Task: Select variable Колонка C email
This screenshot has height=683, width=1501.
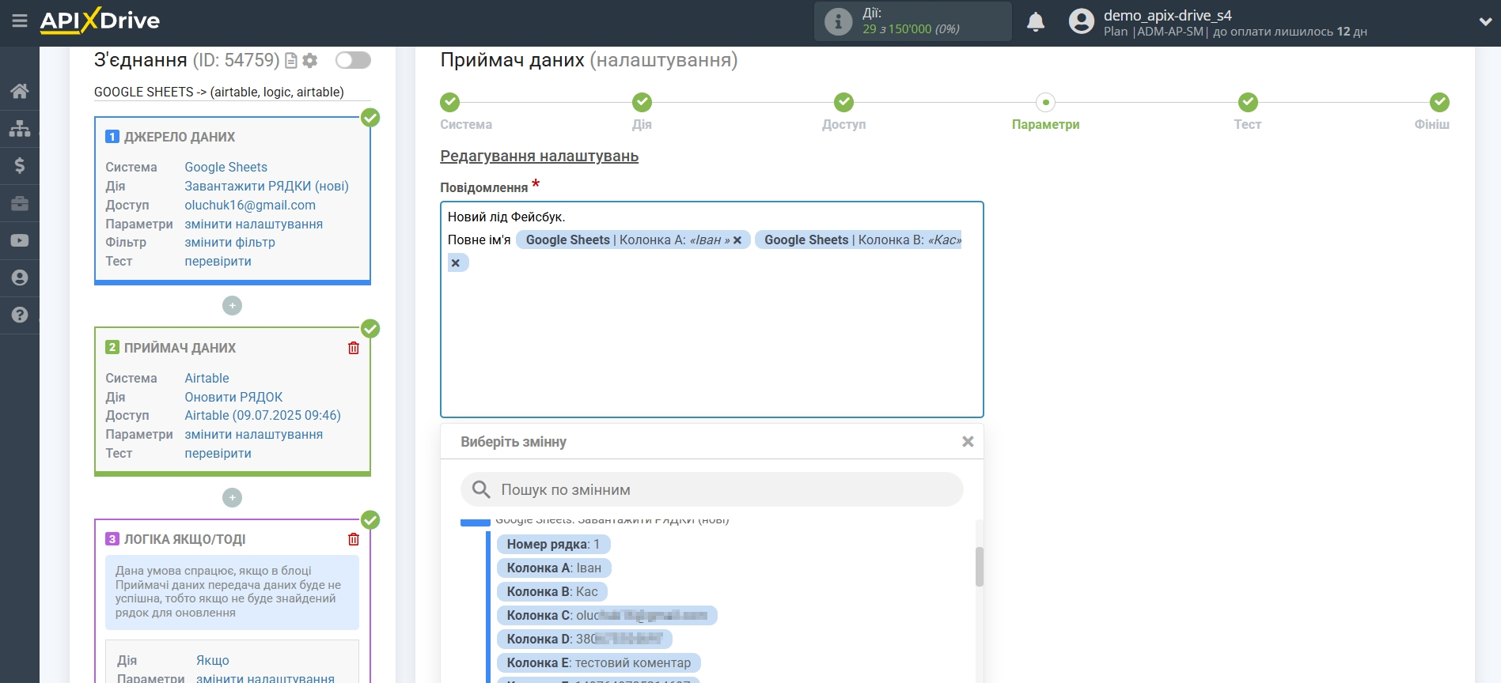Action: (x=607, y=615)
